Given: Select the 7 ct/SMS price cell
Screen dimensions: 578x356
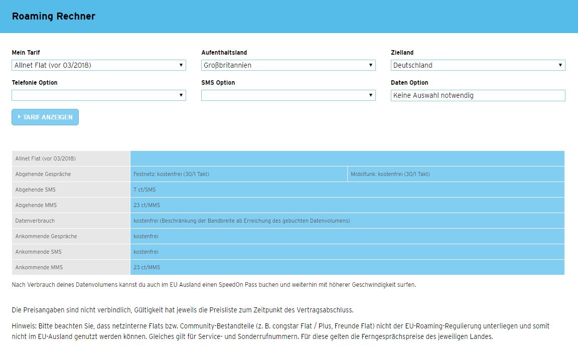Looking at the screenshot, I should click(347, 190).
